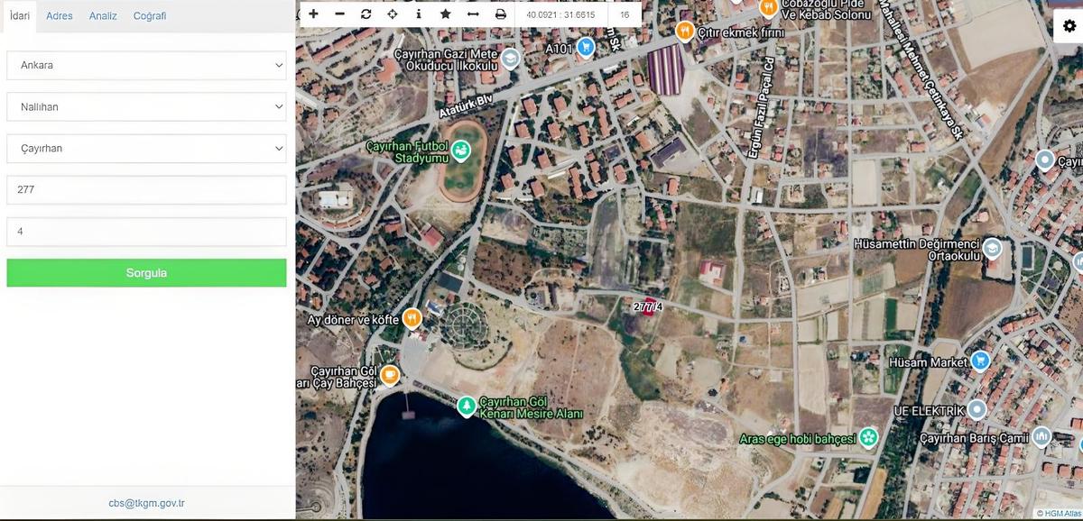Click Çayırhan Barış Camii mosque marker
Viewport: 1083px width, 521px height.
pyautogui.click(x=1041, y=437)
